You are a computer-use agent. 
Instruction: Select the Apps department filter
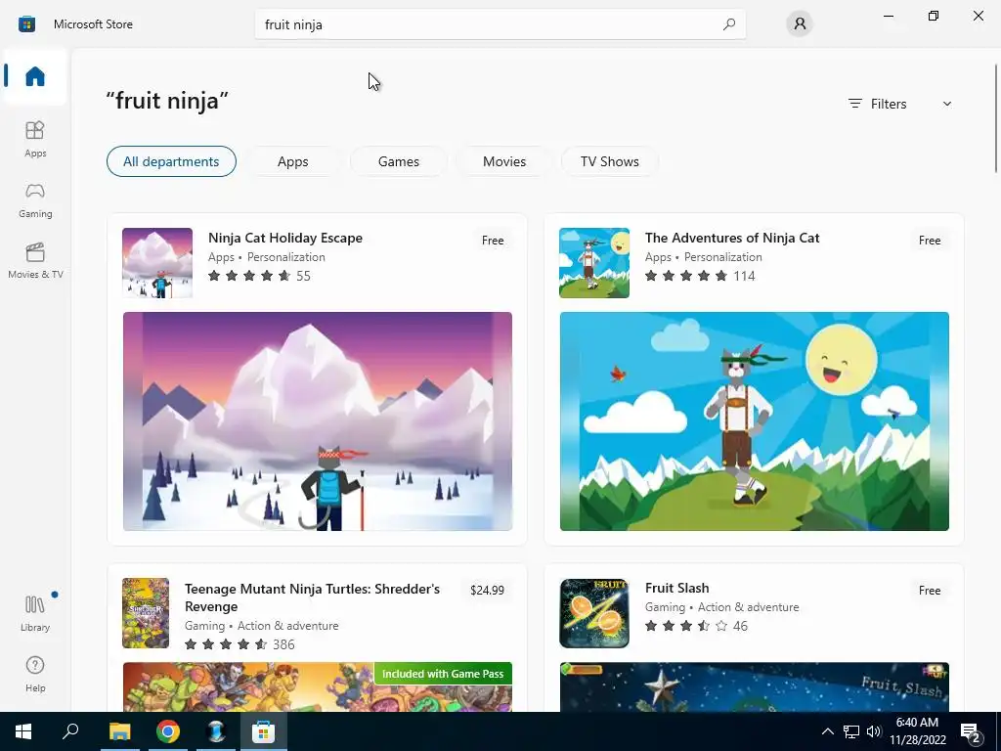pos(293,161)
